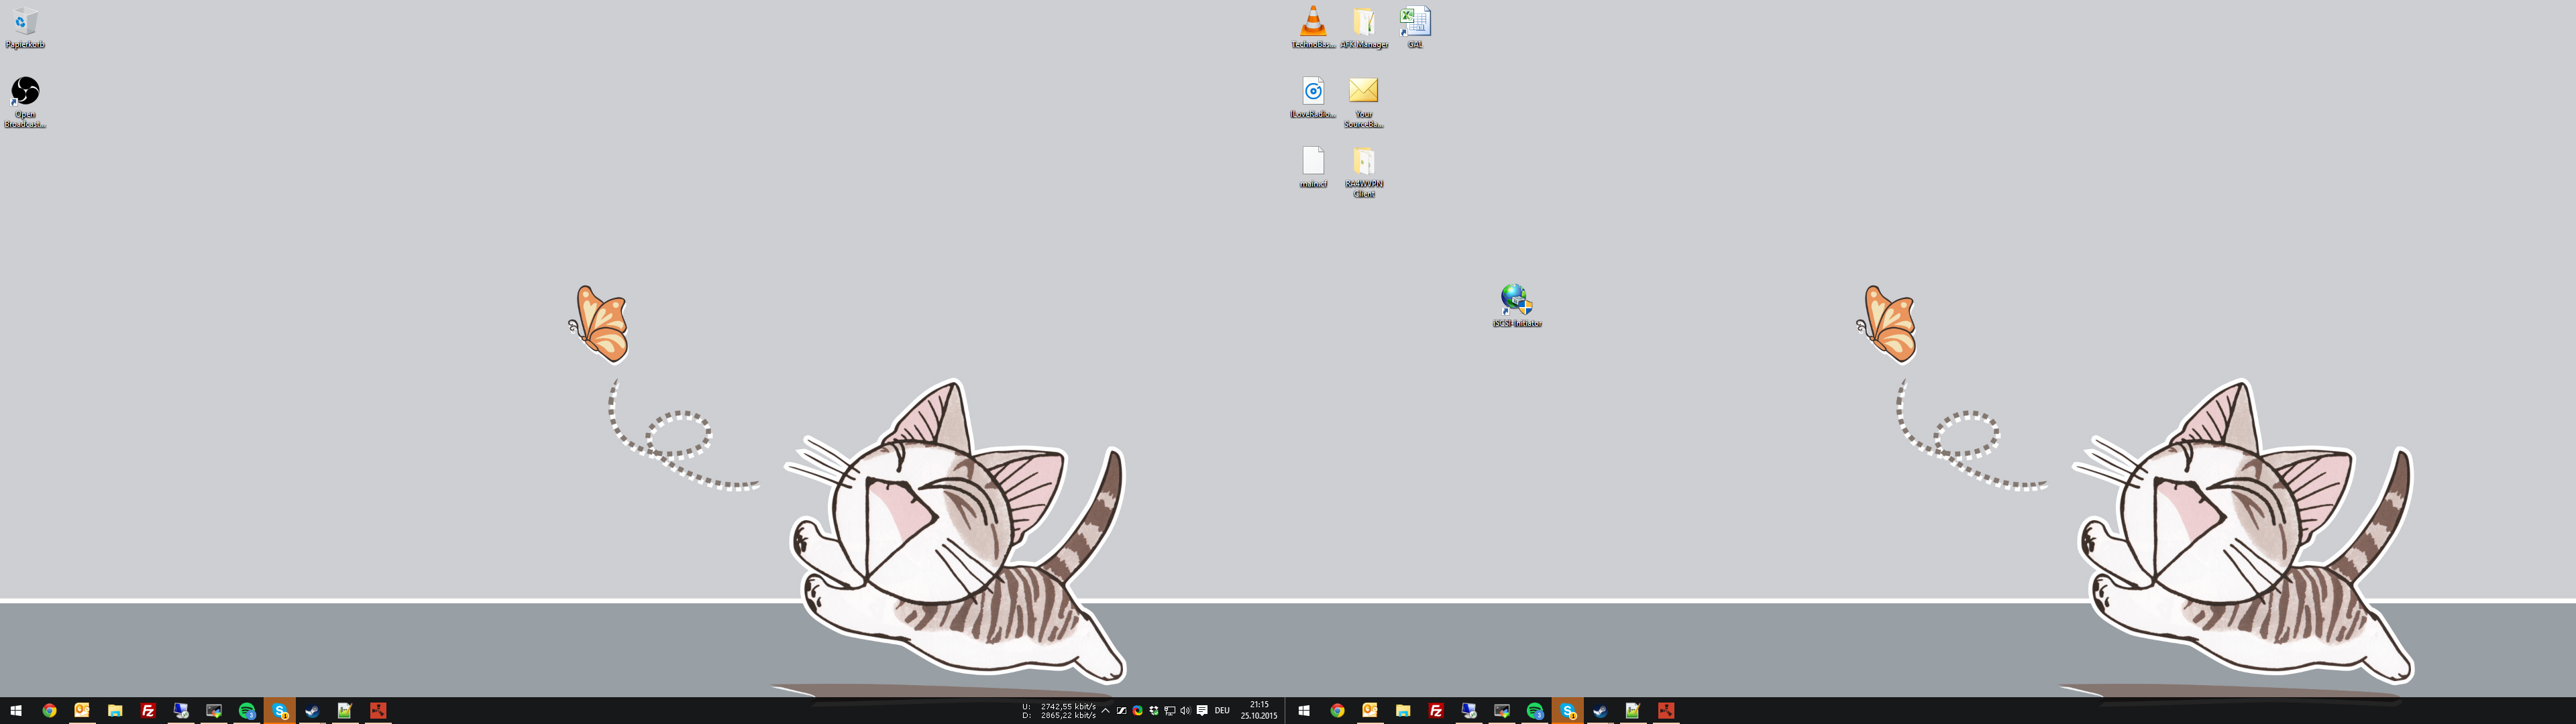Switch the DEU input language
This screenshot has width=2576, height=724.
pos(1222,711)
